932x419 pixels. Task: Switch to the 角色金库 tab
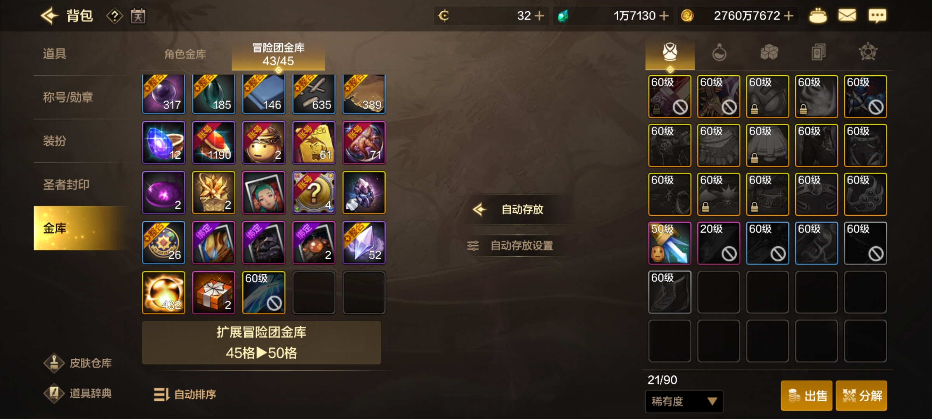(185, 54)
